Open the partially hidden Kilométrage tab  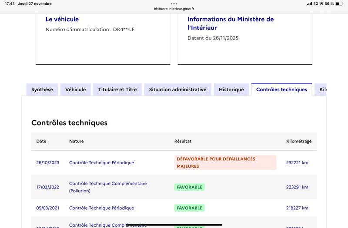coord(322,89)
